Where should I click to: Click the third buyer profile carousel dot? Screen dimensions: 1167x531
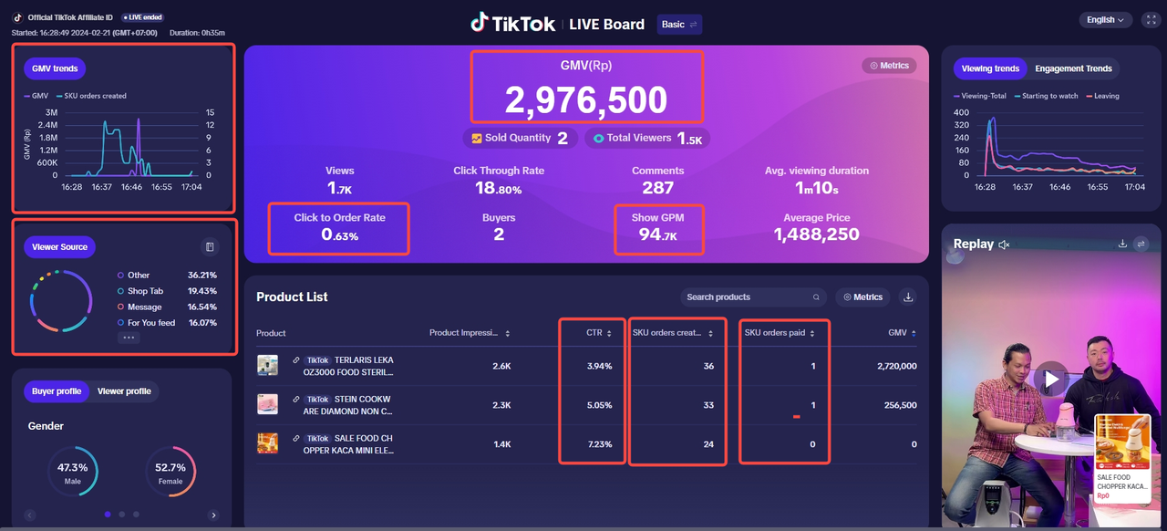tap(137, 515)
